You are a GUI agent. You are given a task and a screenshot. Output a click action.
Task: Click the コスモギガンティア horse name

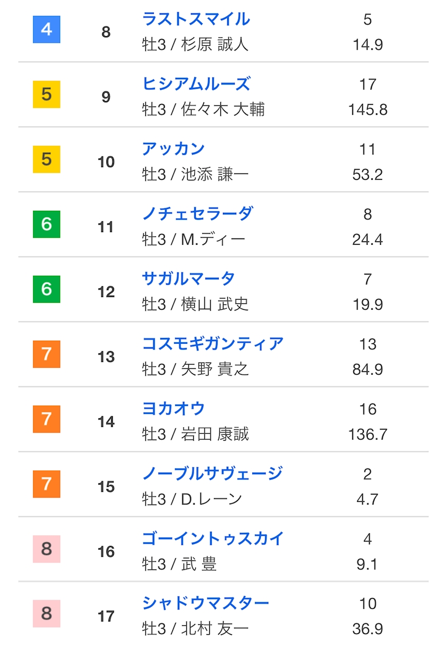click(213, 344)
